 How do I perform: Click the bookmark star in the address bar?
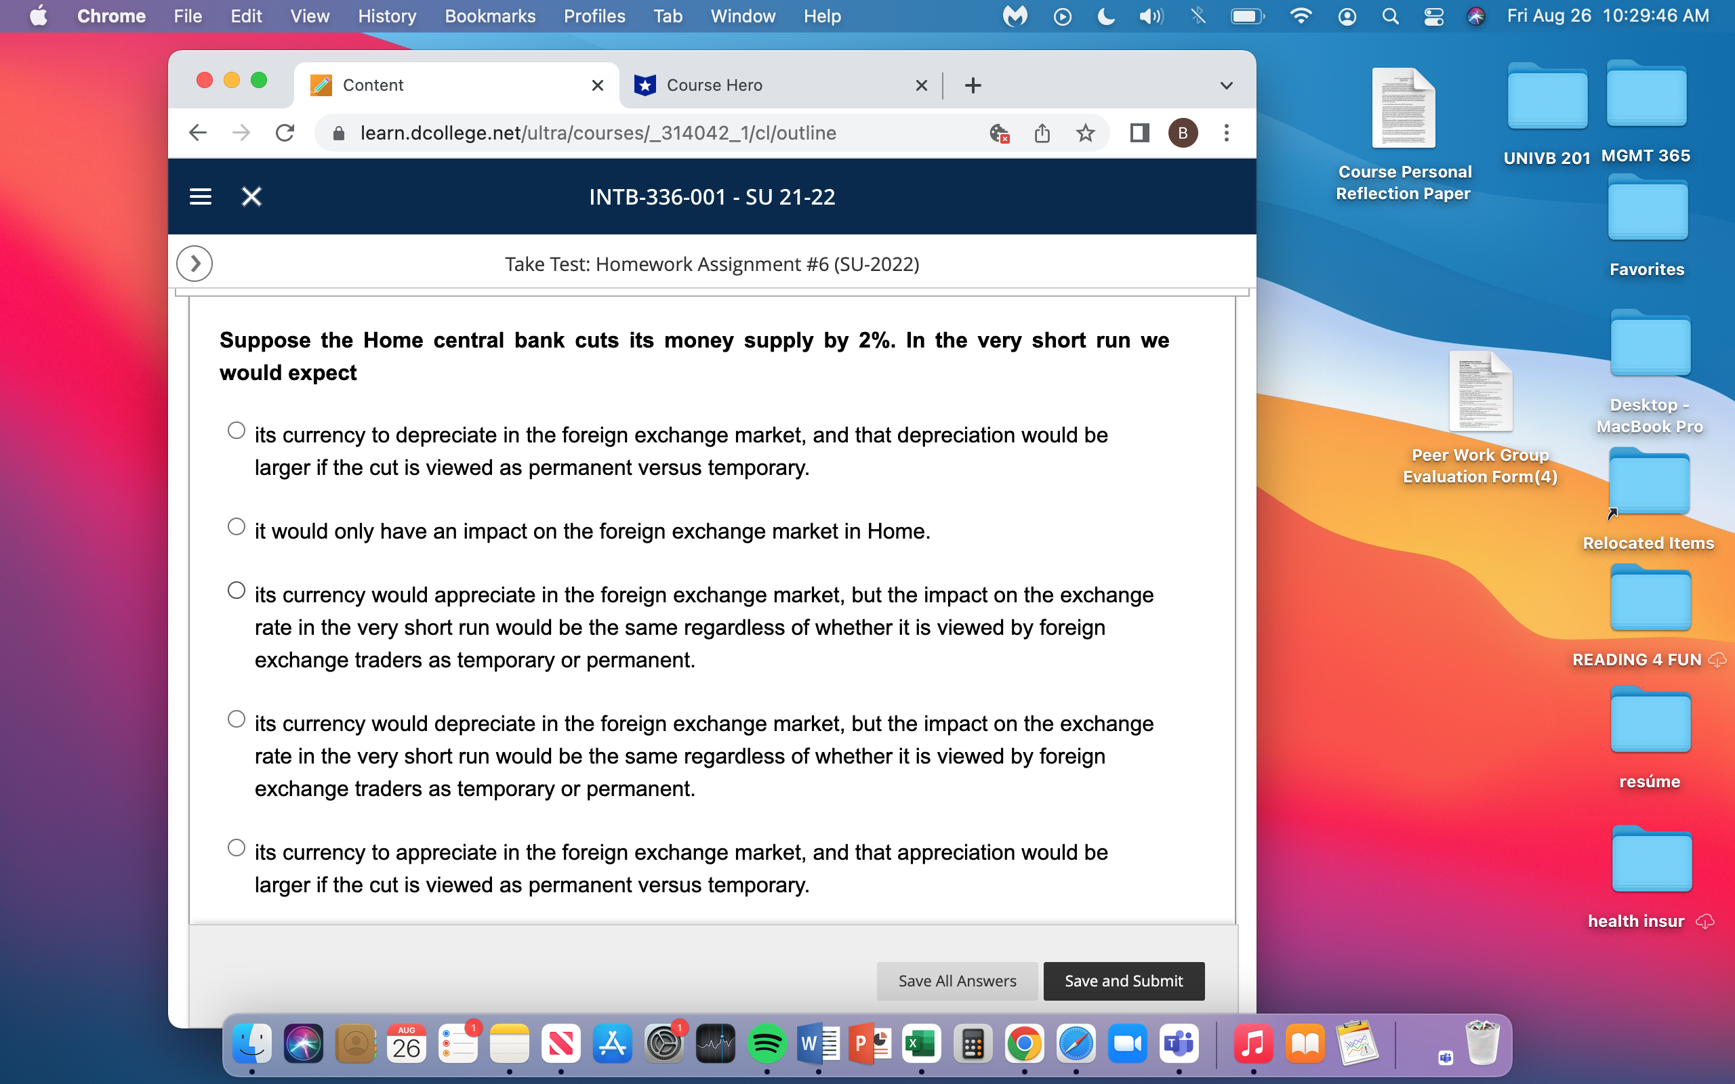click(x=1085, y=133)
